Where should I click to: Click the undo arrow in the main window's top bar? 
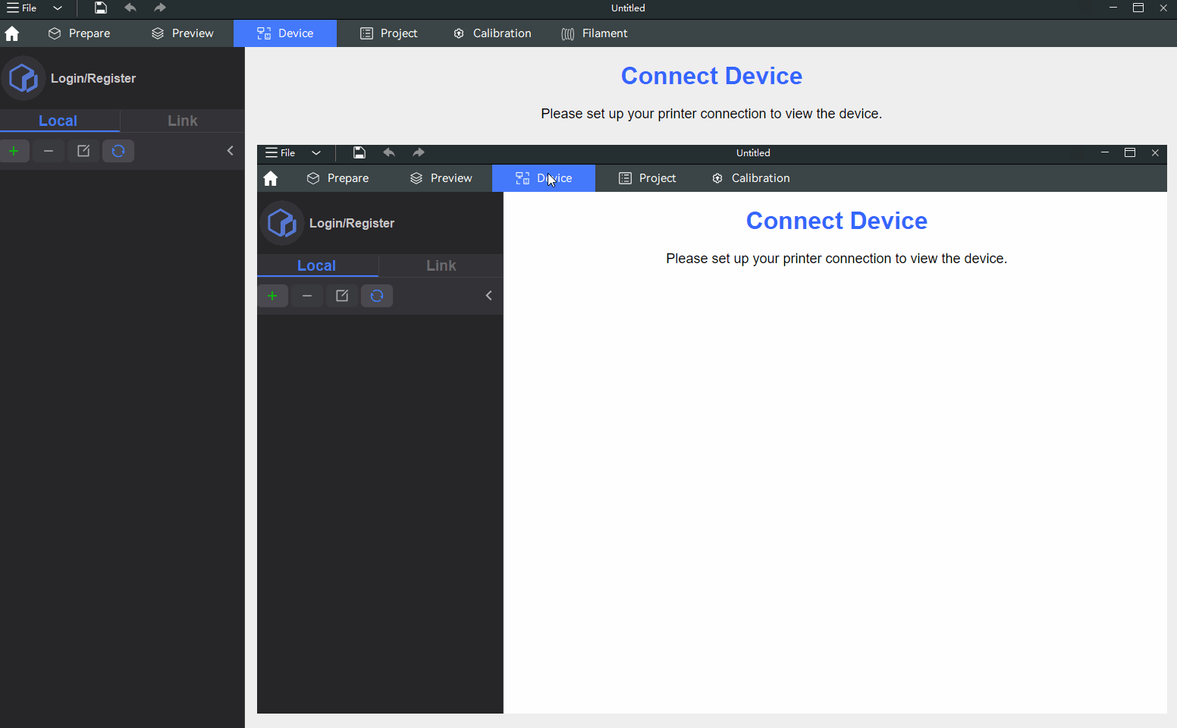click(130, 8)
